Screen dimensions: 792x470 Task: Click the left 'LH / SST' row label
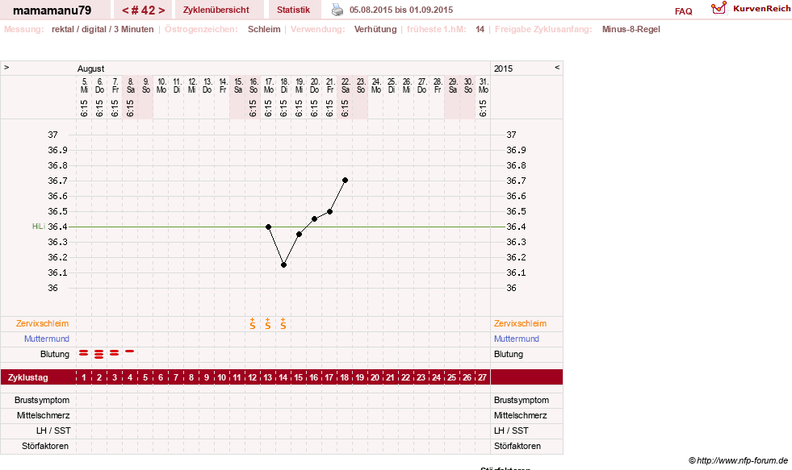53,430
